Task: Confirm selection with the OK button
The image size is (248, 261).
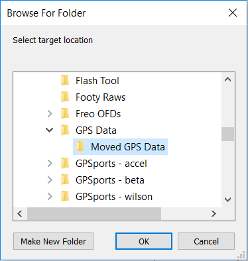Action: [x=144, y=241]
